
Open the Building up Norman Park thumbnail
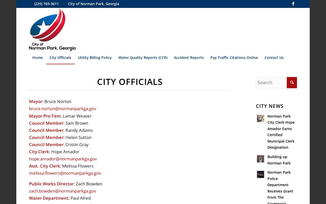261,159
